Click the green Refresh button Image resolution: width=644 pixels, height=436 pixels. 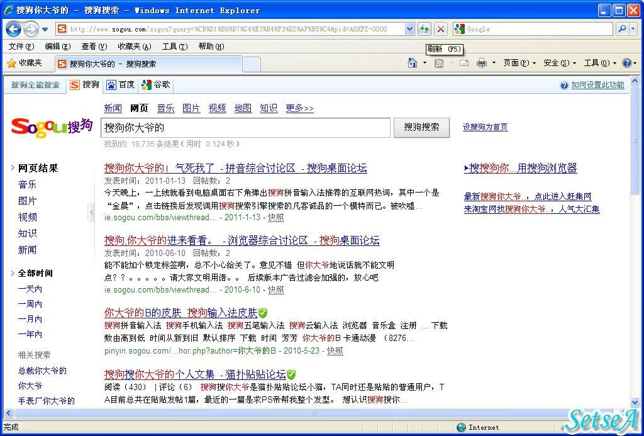tap(425, 29)
